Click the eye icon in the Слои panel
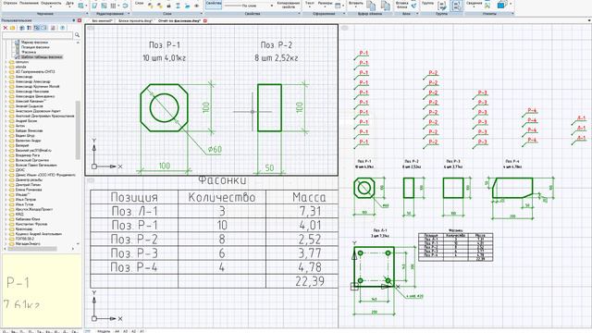The image size is (592, 333). tap(196, 6)
